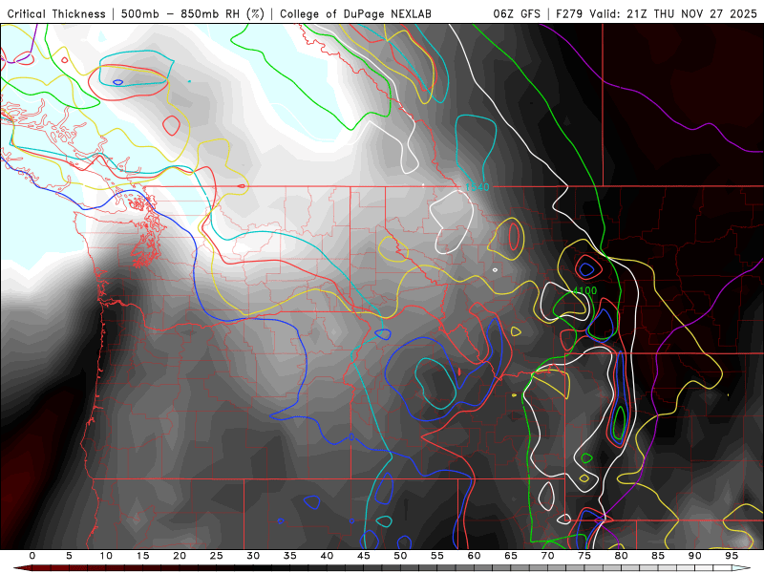Screen dimensions: 764x573
Task: Click the green "4100" contour label
Action: (584, 290)
